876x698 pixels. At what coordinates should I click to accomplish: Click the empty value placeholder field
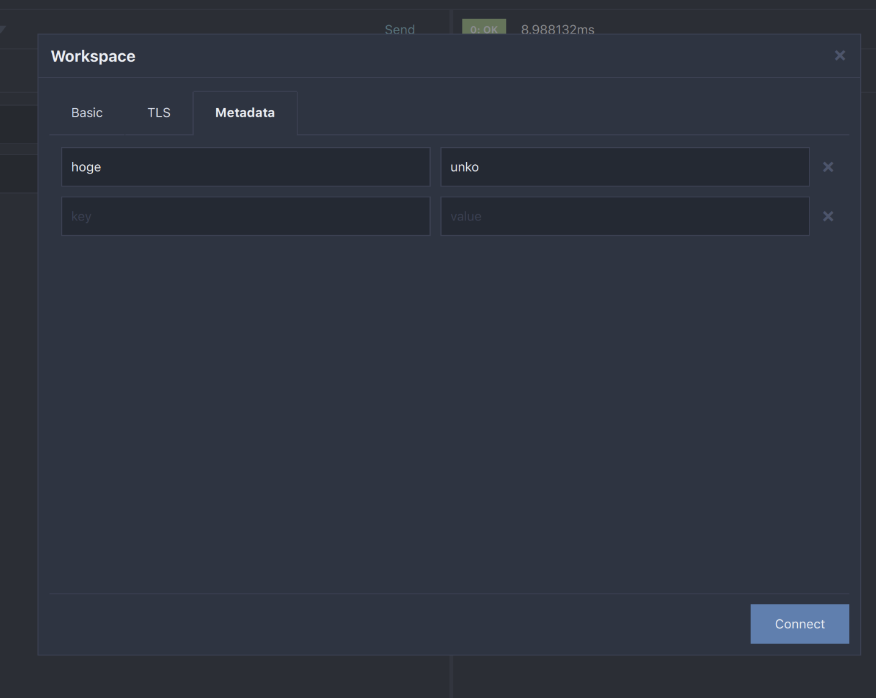[624, 216]
